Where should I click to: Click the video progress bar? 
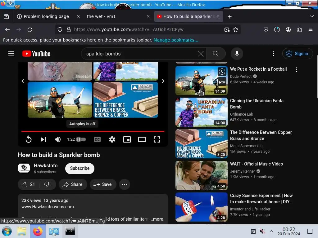click(x=93, y=131)
